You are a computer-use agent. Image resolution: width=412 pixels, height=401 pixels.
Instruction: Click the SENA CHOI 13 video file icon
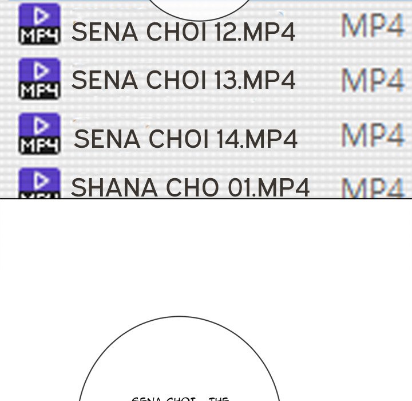tap(39, 78)
